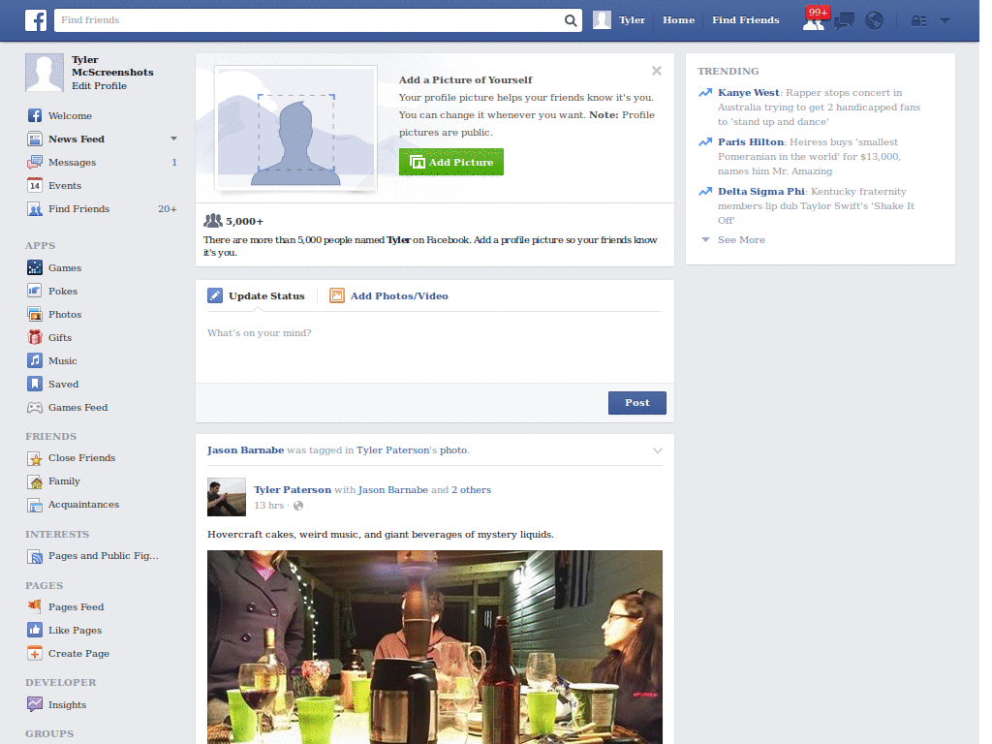
Task: Click the Gifts app icon
Action: pos(35,337)
